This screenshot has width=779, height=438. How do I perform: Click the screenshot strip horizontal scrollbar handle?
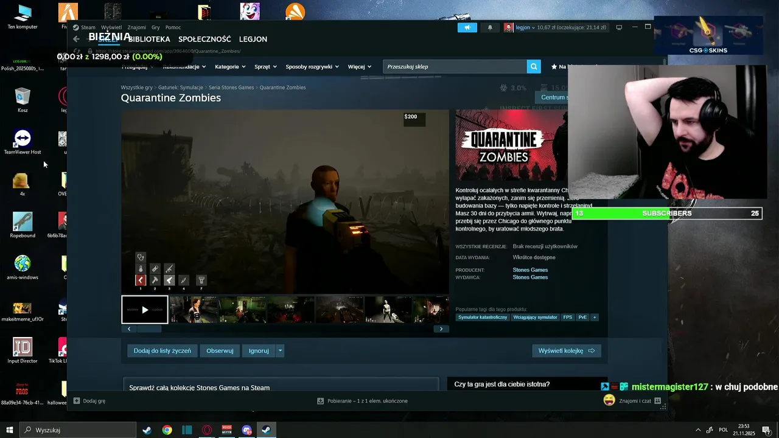(x=149, y=329)
